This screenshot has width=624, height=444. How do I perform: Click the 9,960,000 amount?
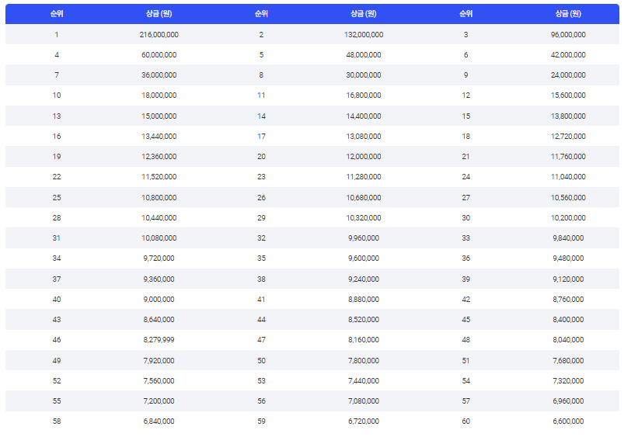(364, 238)
